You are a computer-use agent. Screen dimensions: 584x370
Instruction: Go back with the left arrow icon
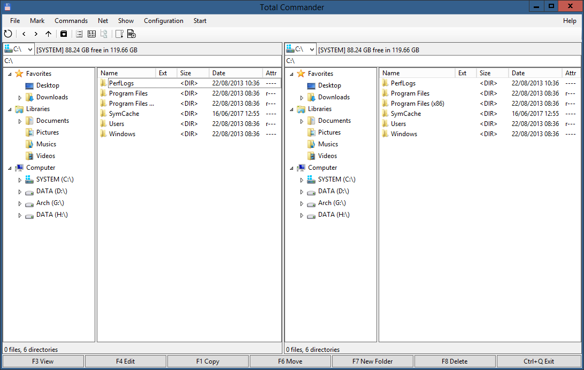[24, 34]
